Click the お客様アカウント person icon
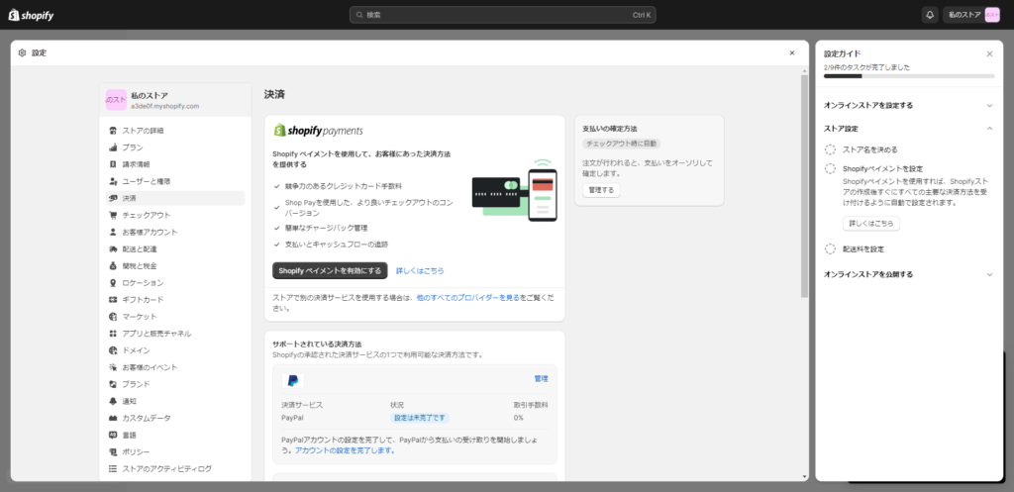The height and width of the screenshot is (492, 1014). (113, 232)
